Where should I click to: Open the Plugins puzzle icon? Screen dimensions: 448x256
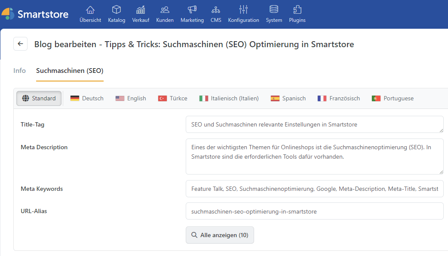[297, 10]
